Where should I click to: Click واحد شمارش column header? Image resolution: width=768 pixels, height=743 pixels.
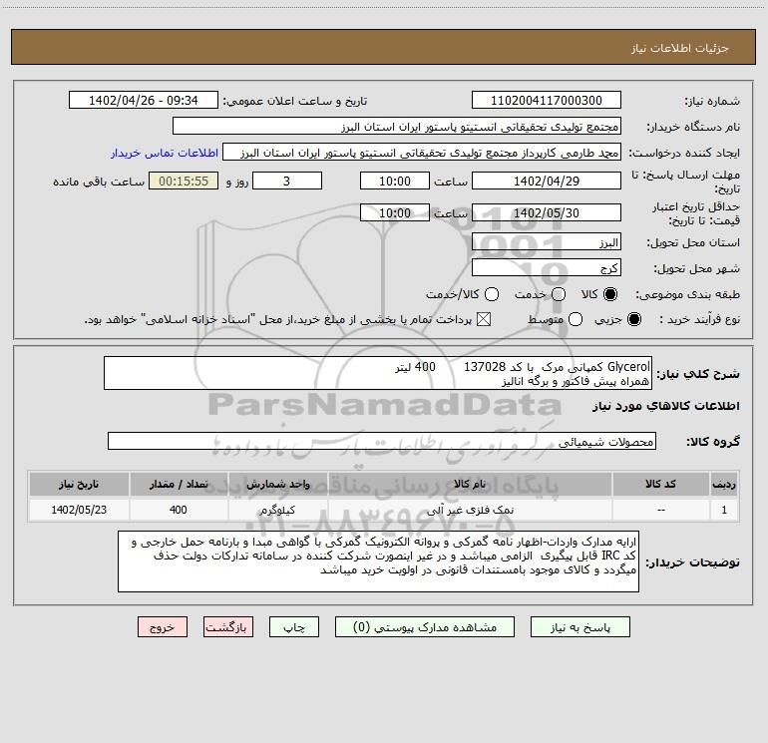(x=277, y=484)
